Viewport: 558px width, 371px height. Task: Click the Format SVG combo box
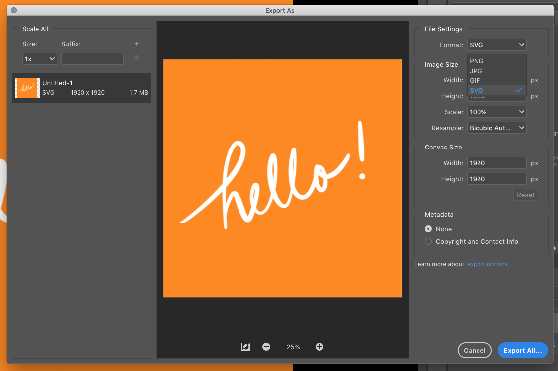click(496, 45)
